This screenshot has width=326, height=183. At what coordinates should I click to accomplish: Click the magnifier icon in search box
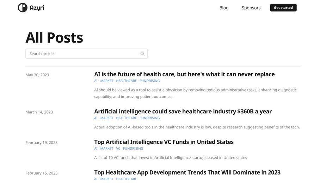tap(142, 54)
